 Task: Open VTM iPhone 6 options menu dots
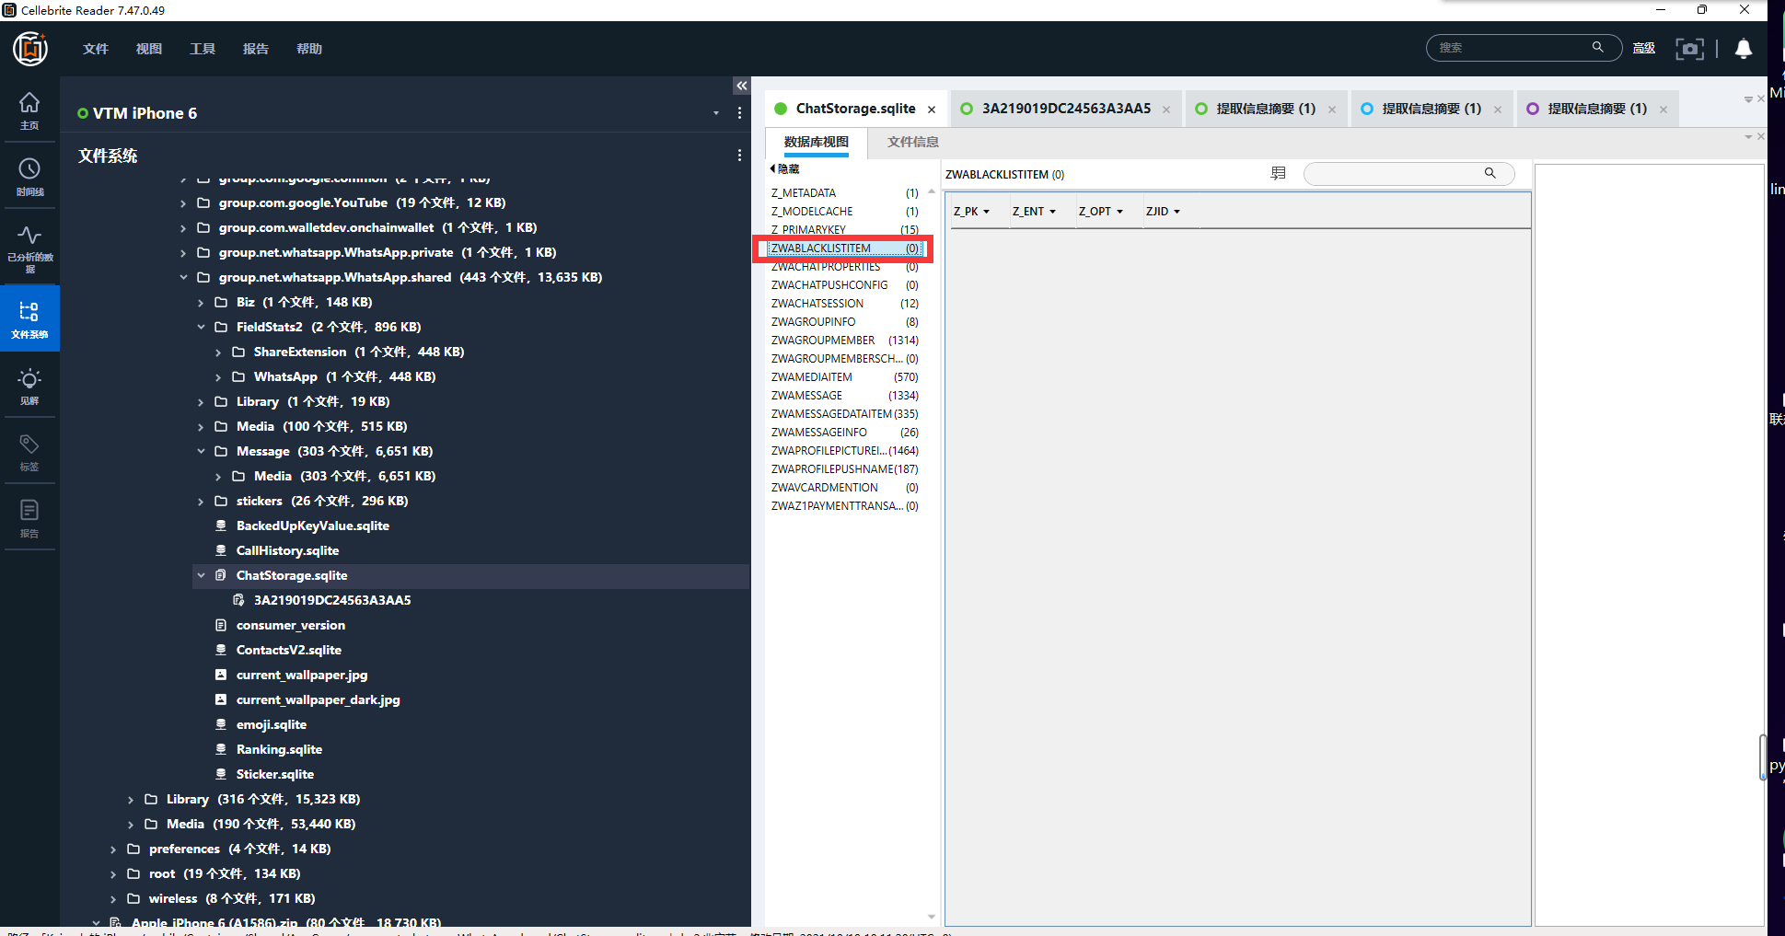point(739,113)
